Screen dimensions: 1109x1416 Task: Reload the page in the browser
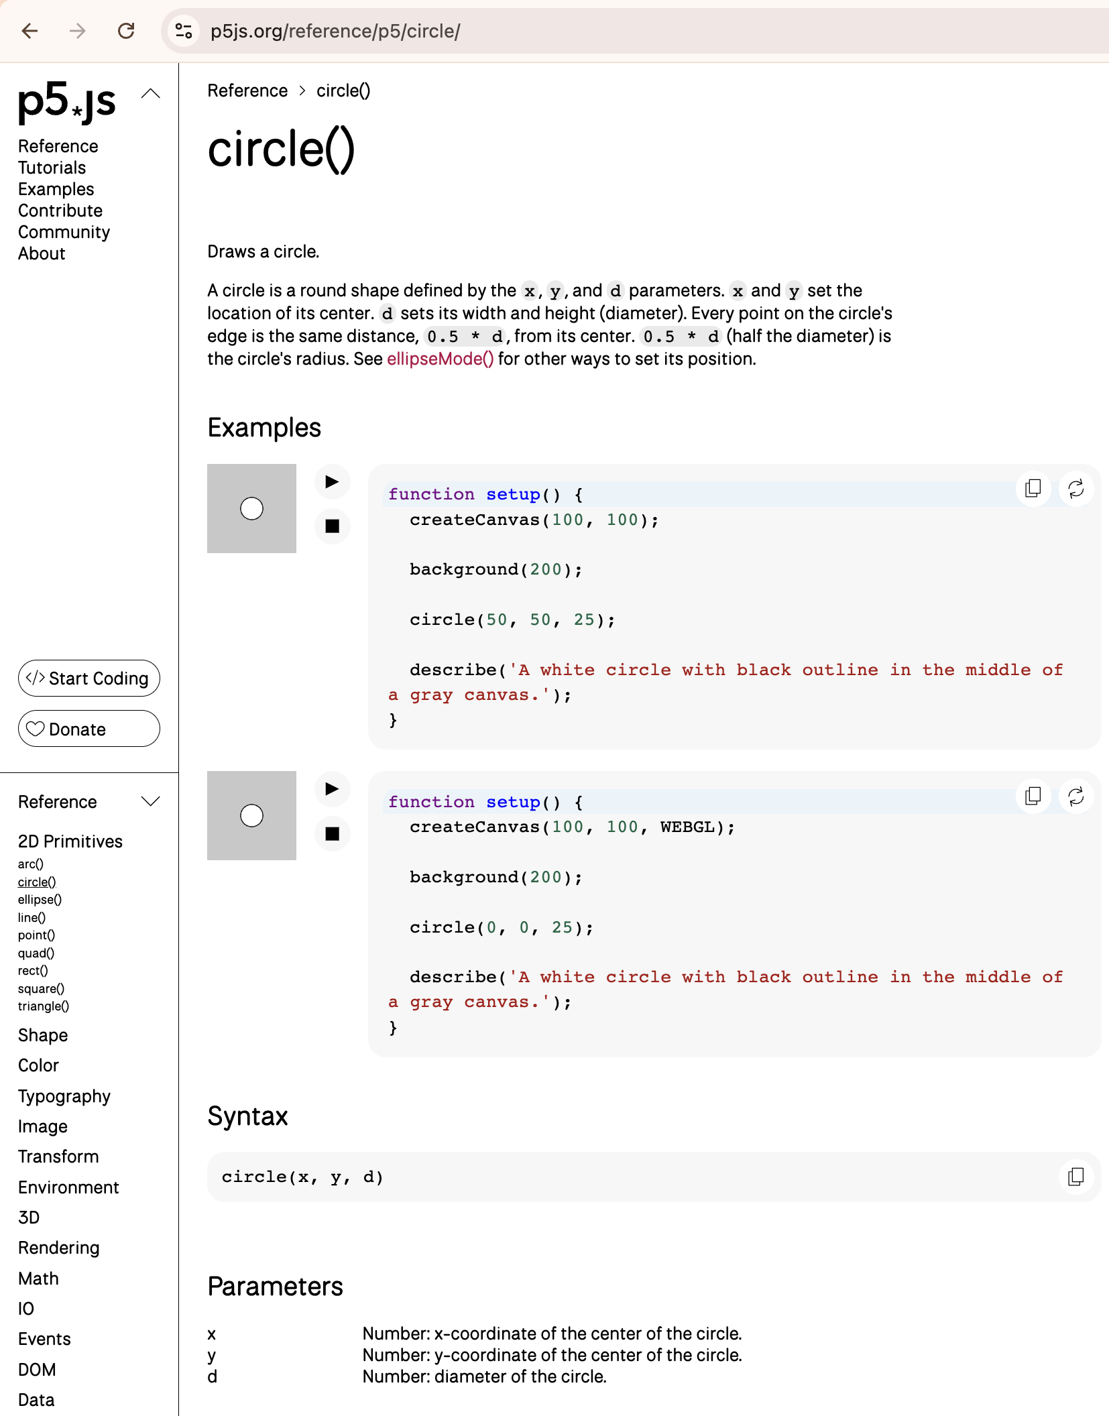(127, 31)
